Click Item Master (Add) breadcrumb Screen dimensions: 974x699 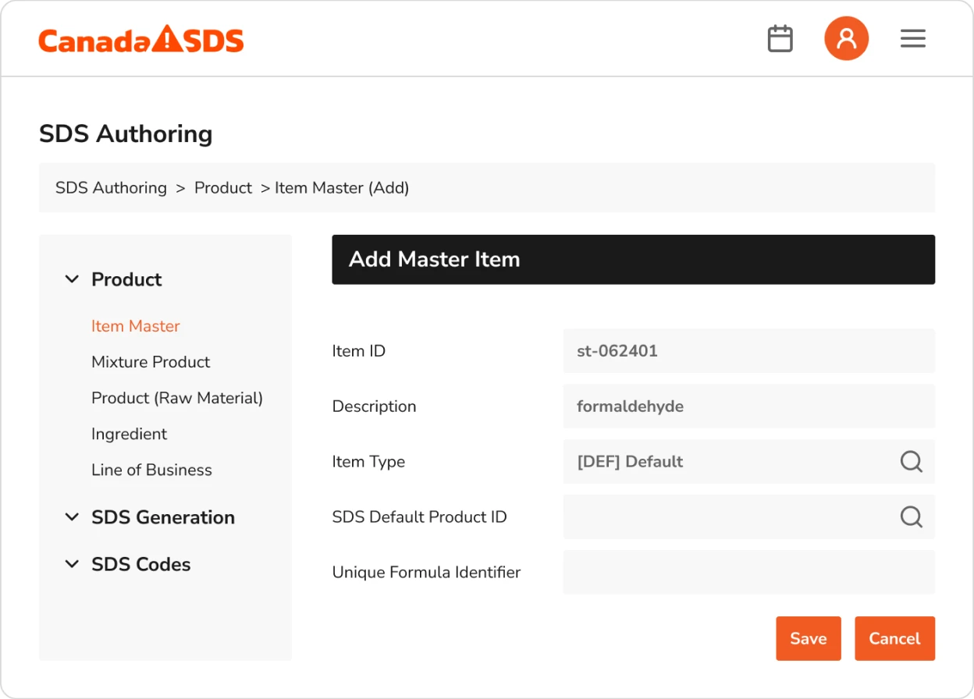tap(342, 188)
